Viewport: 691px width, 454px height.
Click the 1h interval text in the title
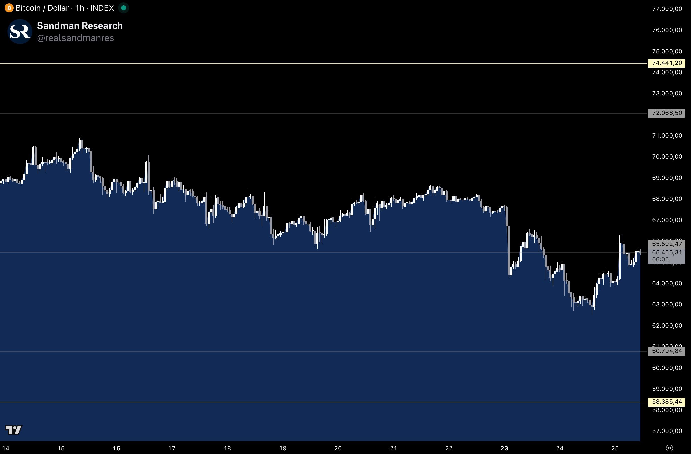pos(80,8)
